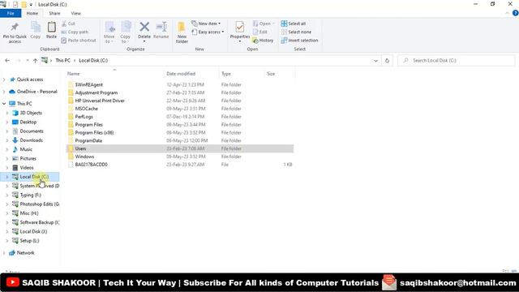Expand the address bar history dropdown
The width and height of the screenshot is (519, 292).
(x=375, y=61)
